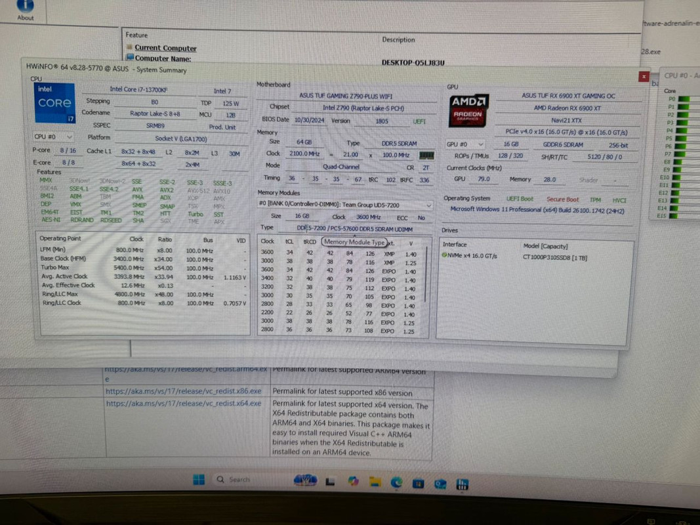Screen dimensions: 700x525
Task: Click the E15 core usage bar
Action: coord(674,216)
